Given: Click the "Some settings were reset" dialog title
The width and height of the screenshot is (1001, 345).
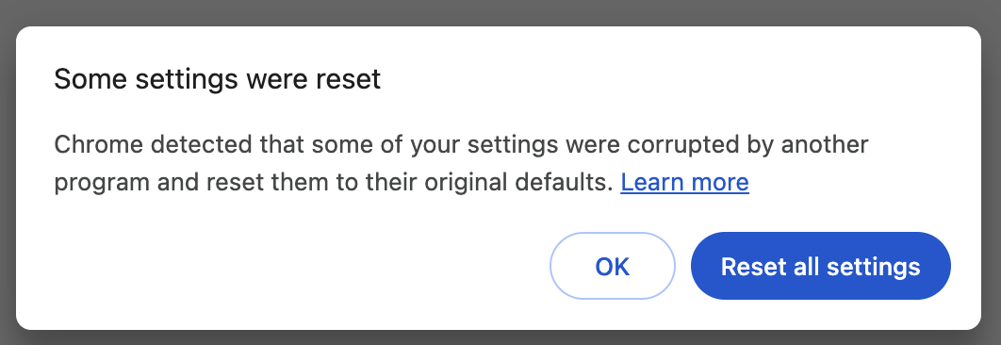Looking at the screenshot, I should click(x=217, y=79).
